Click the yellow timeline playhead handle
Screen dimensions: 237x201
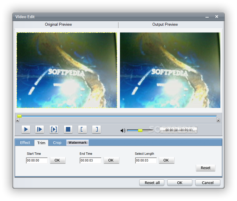coord(19,116)
